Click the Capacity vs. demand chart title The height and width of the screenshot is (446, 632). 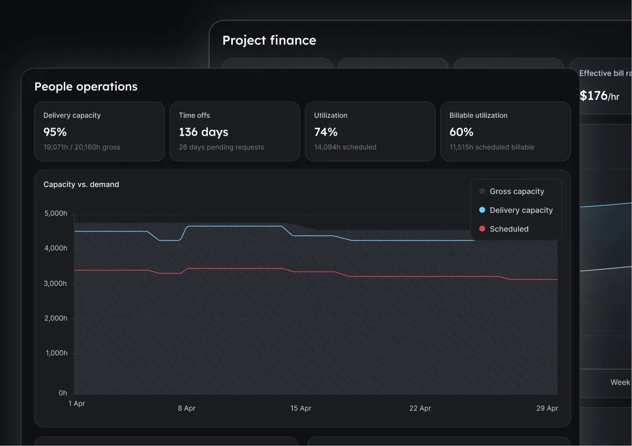pyautogui.click(x=81, y=185)
